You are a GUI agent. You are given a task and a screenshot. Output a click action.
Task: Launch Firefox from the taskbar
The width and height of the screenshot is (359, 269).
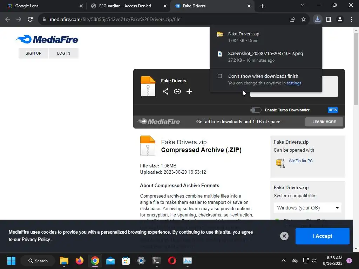click(80, 261)
